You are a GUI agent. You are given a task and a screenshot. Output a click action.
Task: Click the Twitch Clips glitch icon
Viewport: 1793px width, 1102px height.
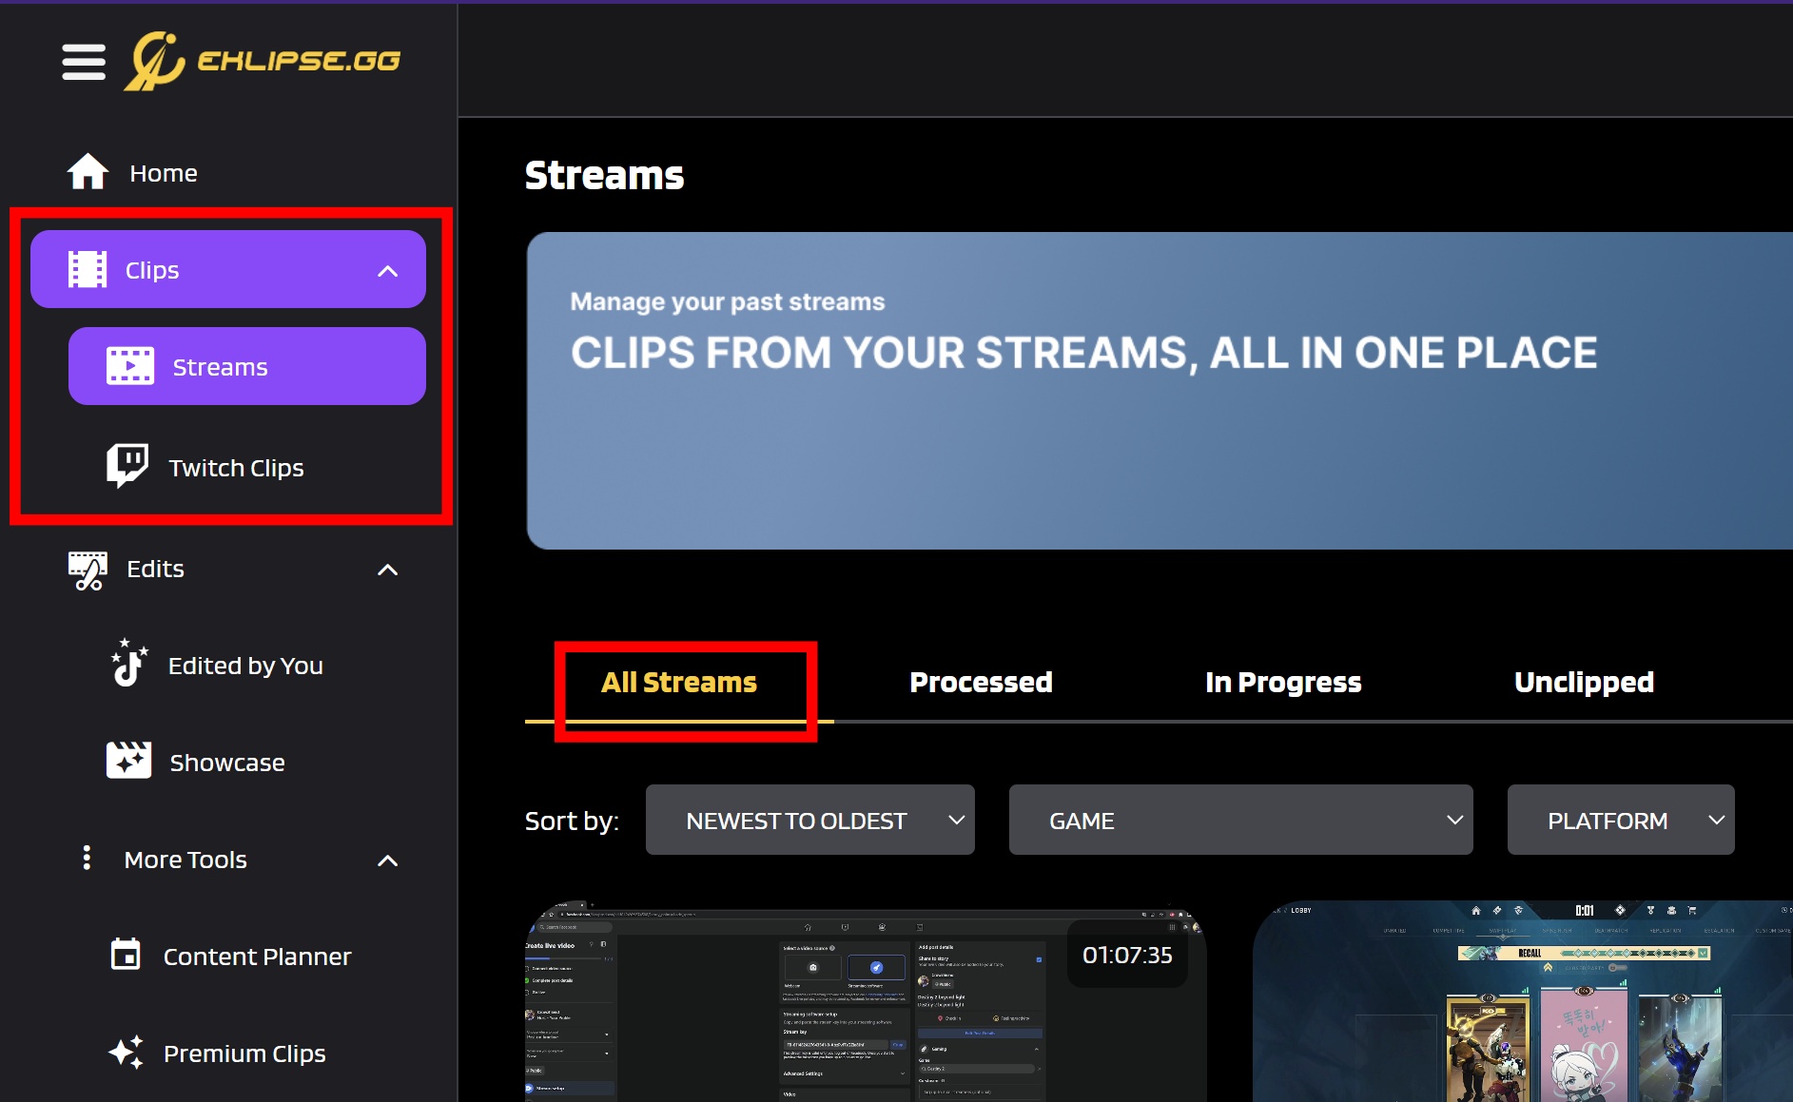click(127, 466)
